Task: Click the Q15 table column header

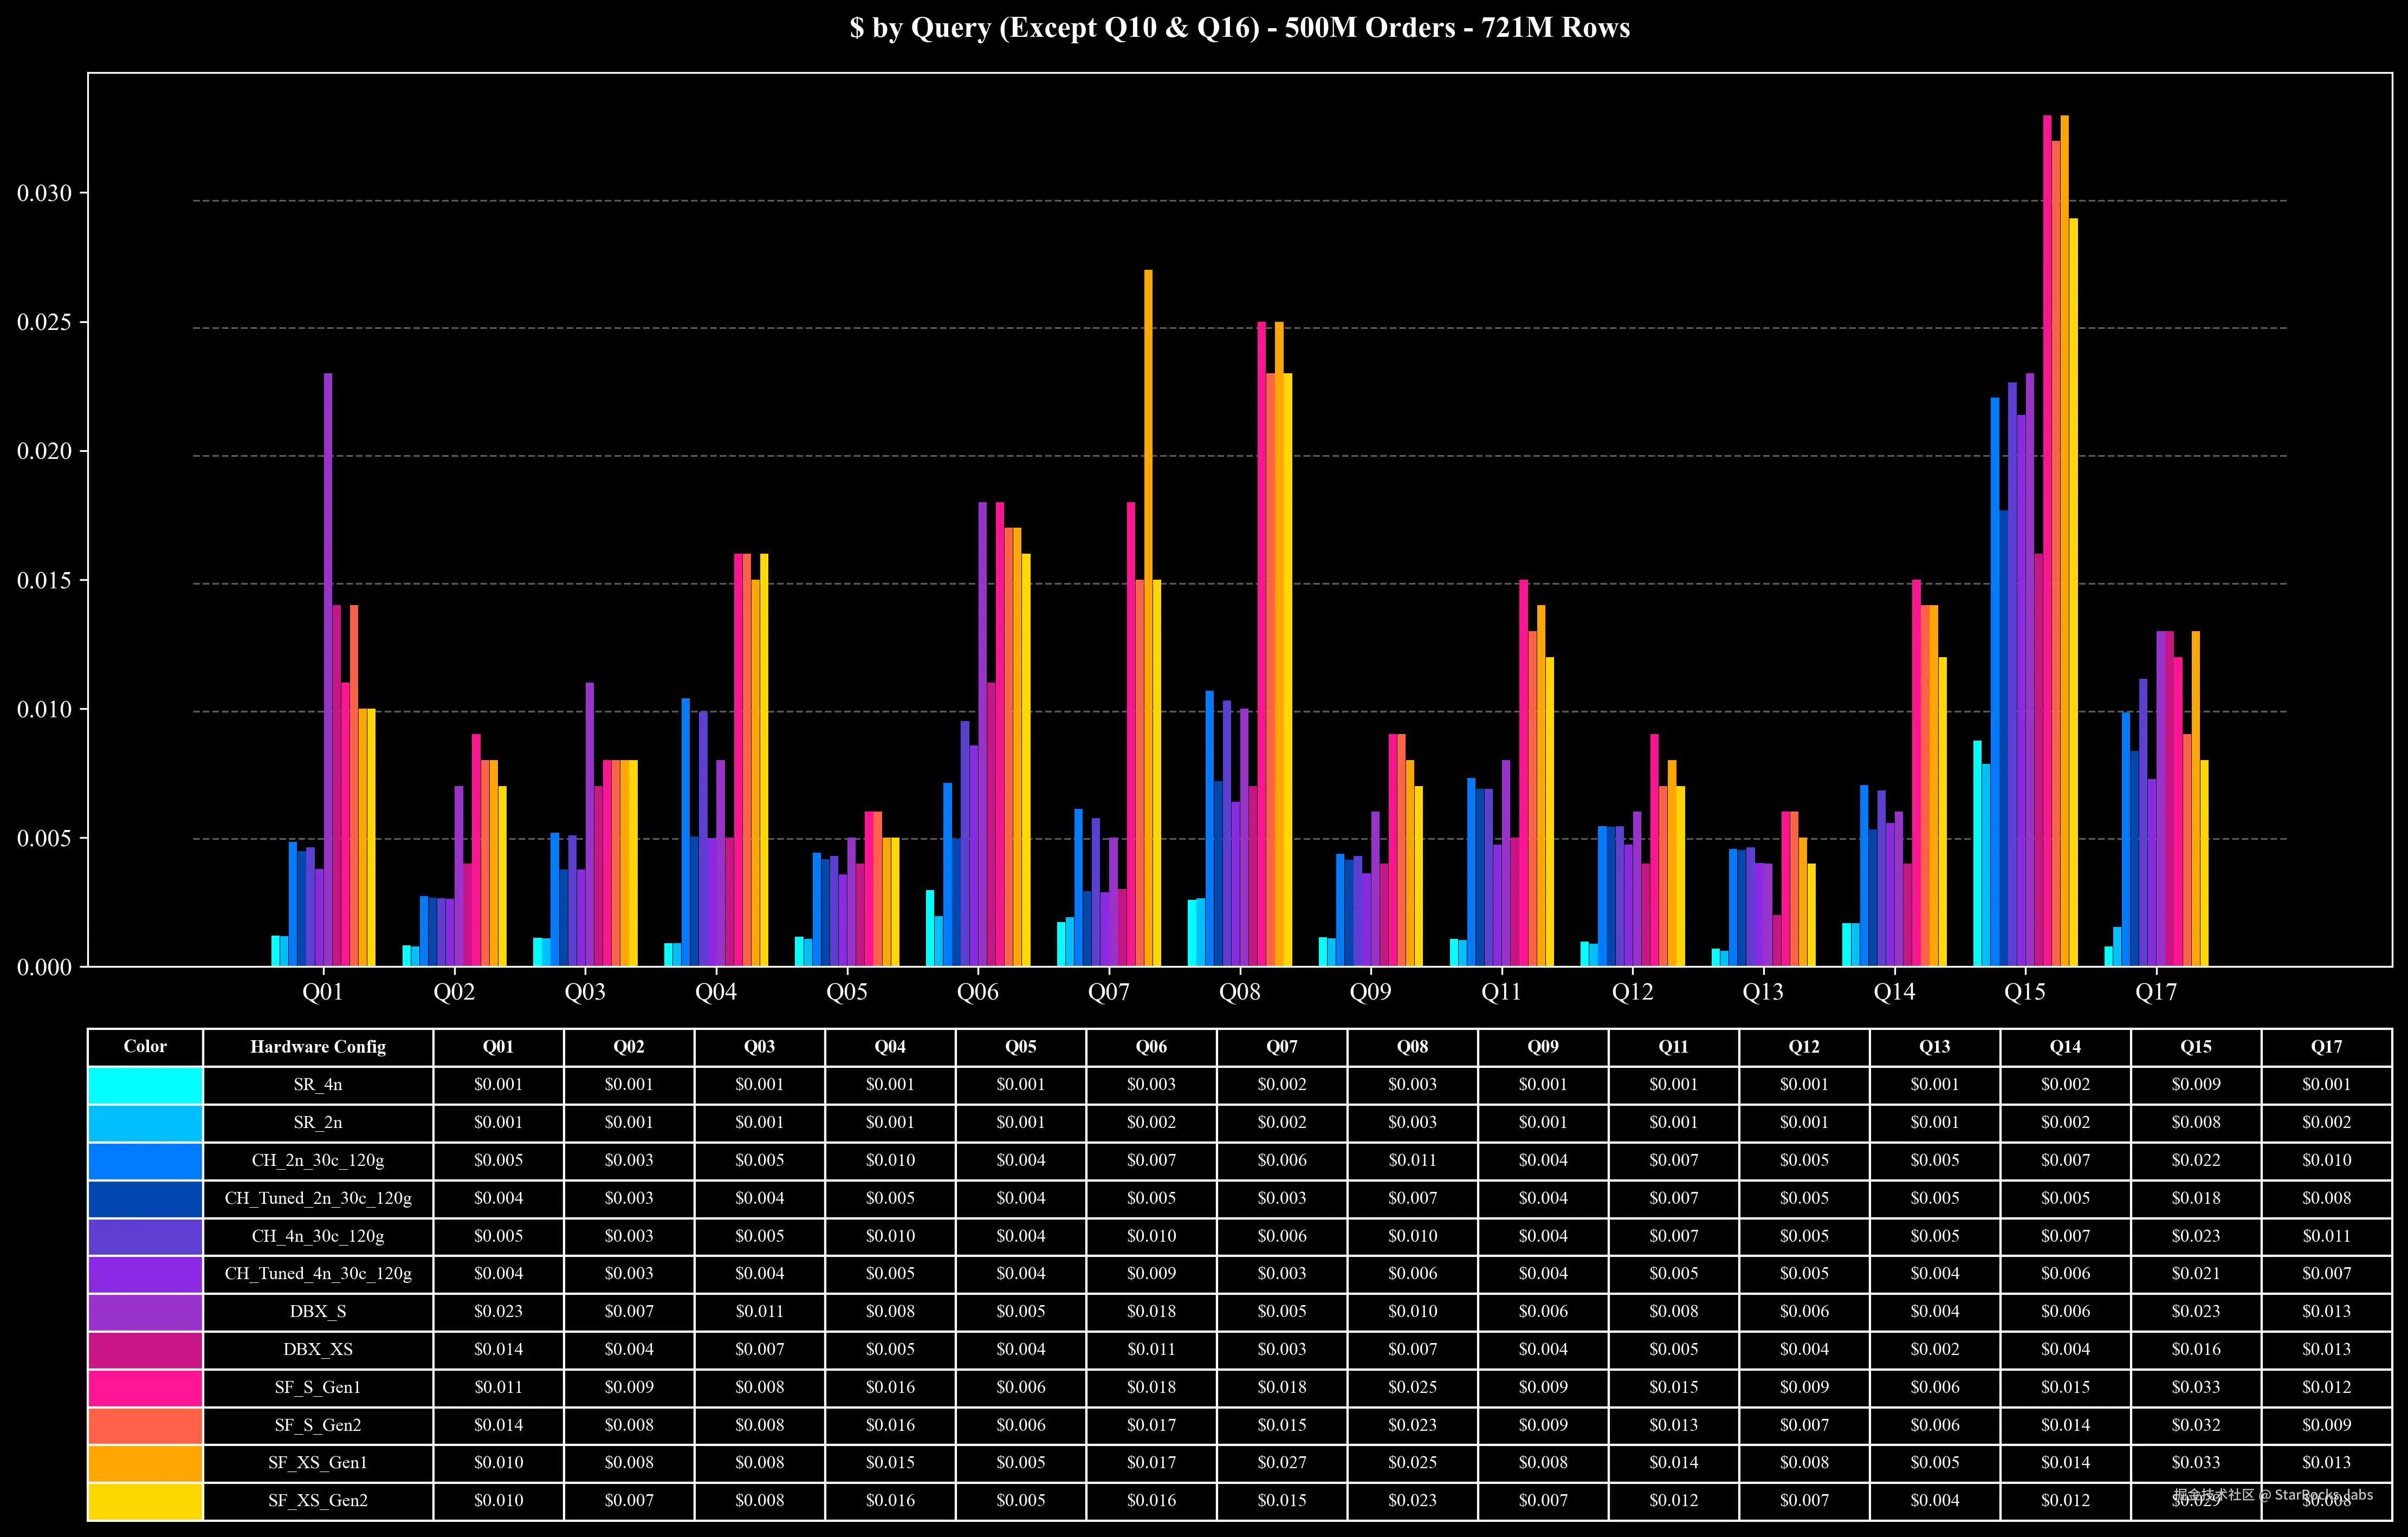Action: click(x=2196, y=1047)
